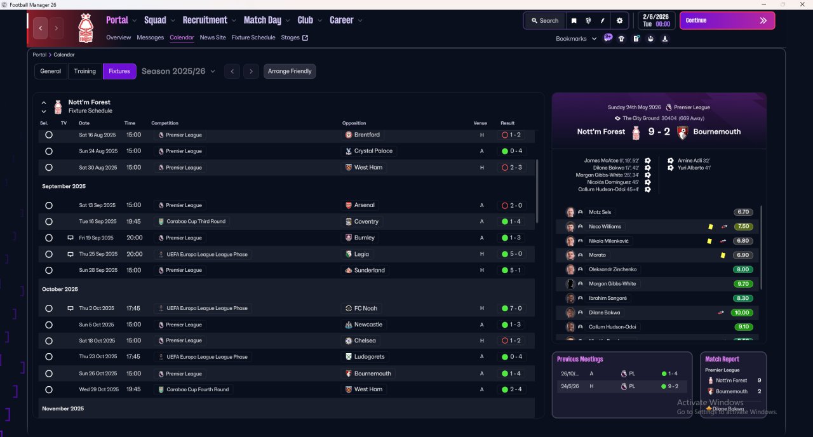Go to next season with right chevron
This screenshot has width=813, height=437.
[x=252, y=71]
